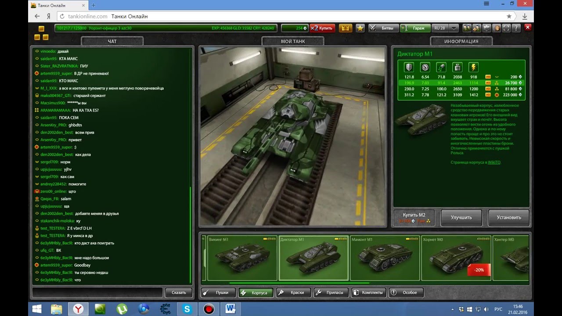Click the 3D tank preview in garage
The width and height of the screenshot is (562, 316).
coord(293,136)
